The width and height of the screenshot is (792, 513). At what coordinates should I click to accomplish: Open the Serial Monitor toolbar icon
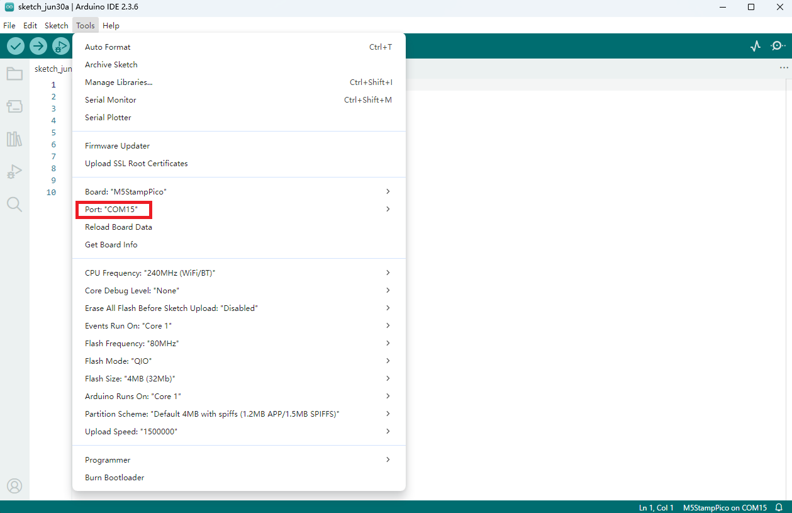778,46
